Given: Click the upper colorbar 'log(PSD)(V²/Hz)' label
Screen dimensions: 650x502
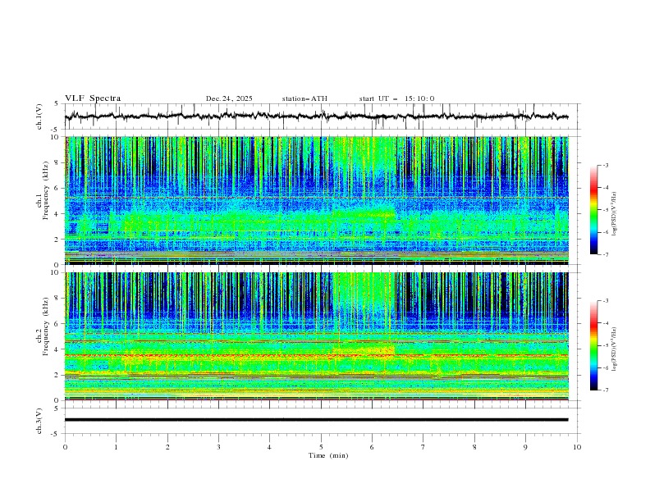Looking at the screenshot, I should click(615, 214).
